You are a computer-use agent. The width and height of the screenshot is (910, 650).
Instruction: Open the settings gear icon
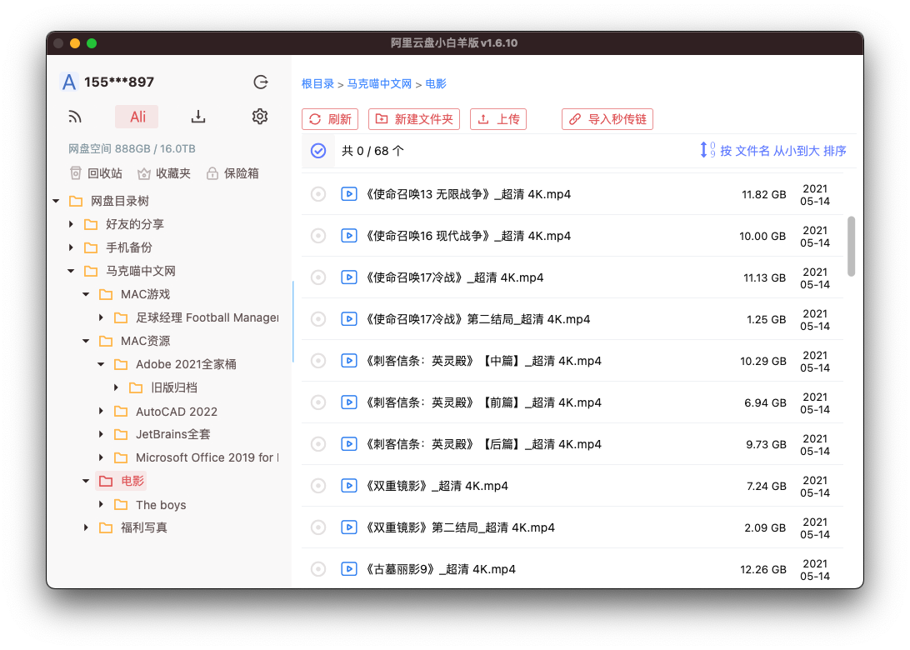pos(260,117)
